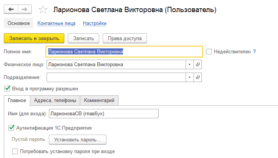This screenshot has height=158, width=278.
Task: Open Права доступа
Action: point(125,38)
